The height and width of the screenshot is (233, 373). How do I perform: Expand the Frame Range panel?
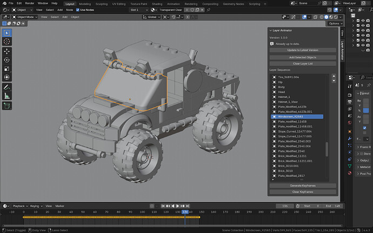pyautogui.click(x=358, y=147)
